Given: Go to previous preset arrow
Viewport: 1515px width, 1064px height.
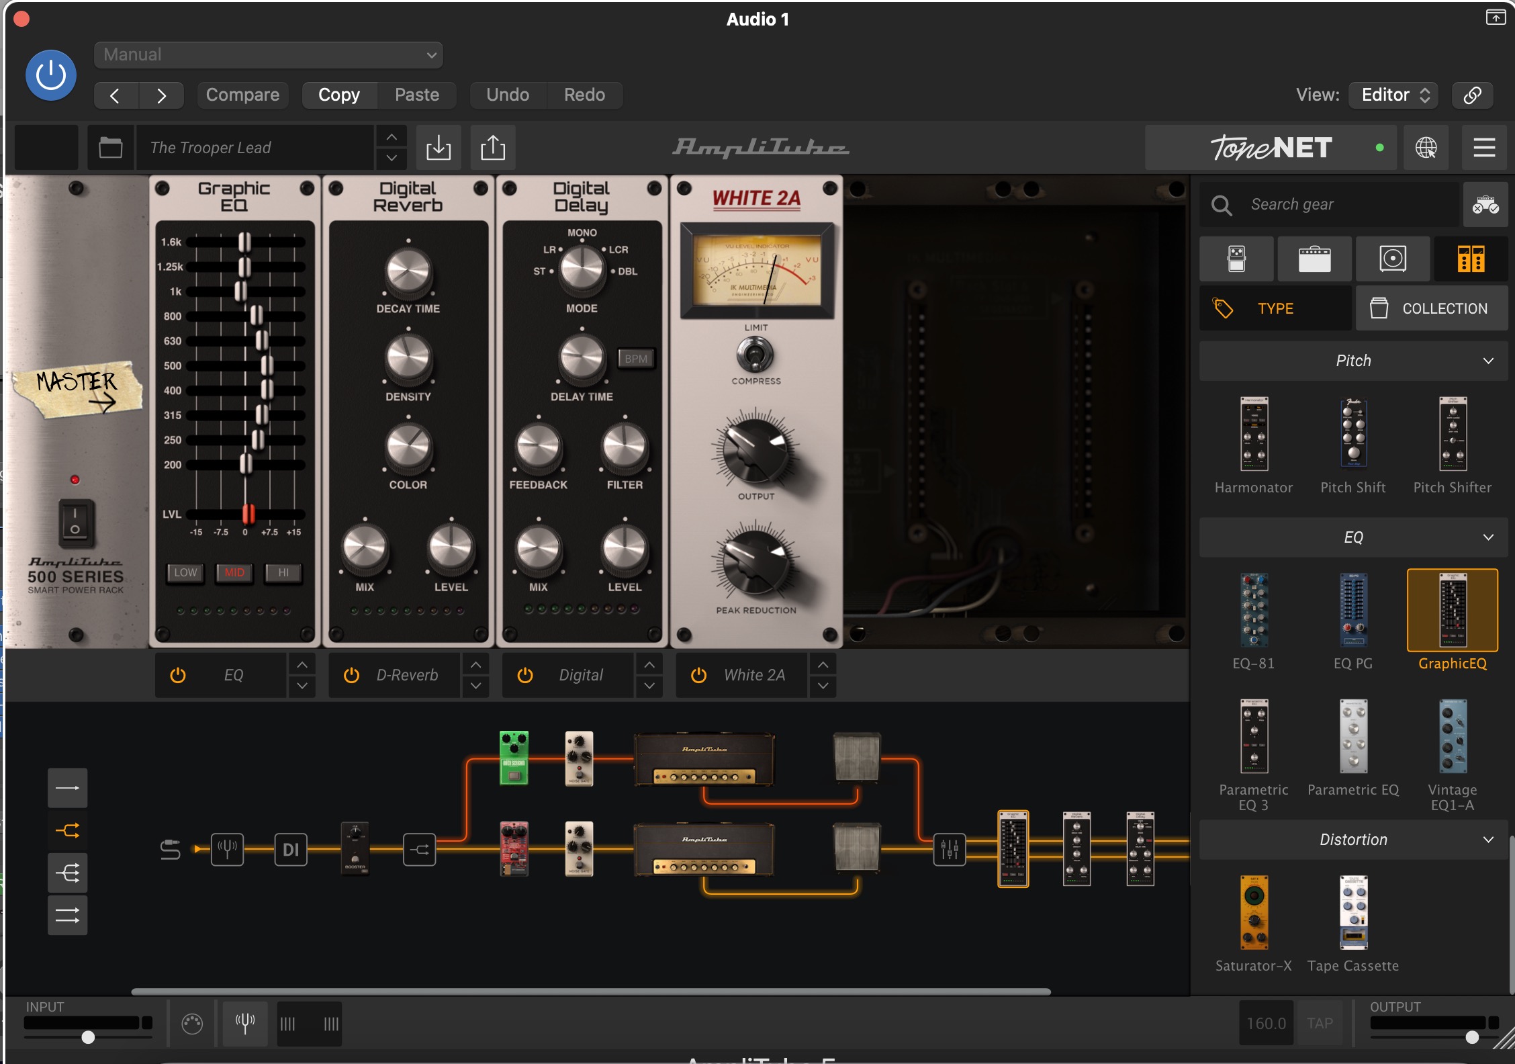Looking at the screenshot, I should pos(116,95).
